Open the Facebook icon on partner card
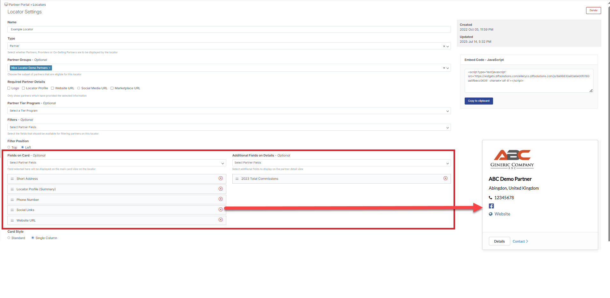This screenshot has width=610, height=298. click(491, 206)
